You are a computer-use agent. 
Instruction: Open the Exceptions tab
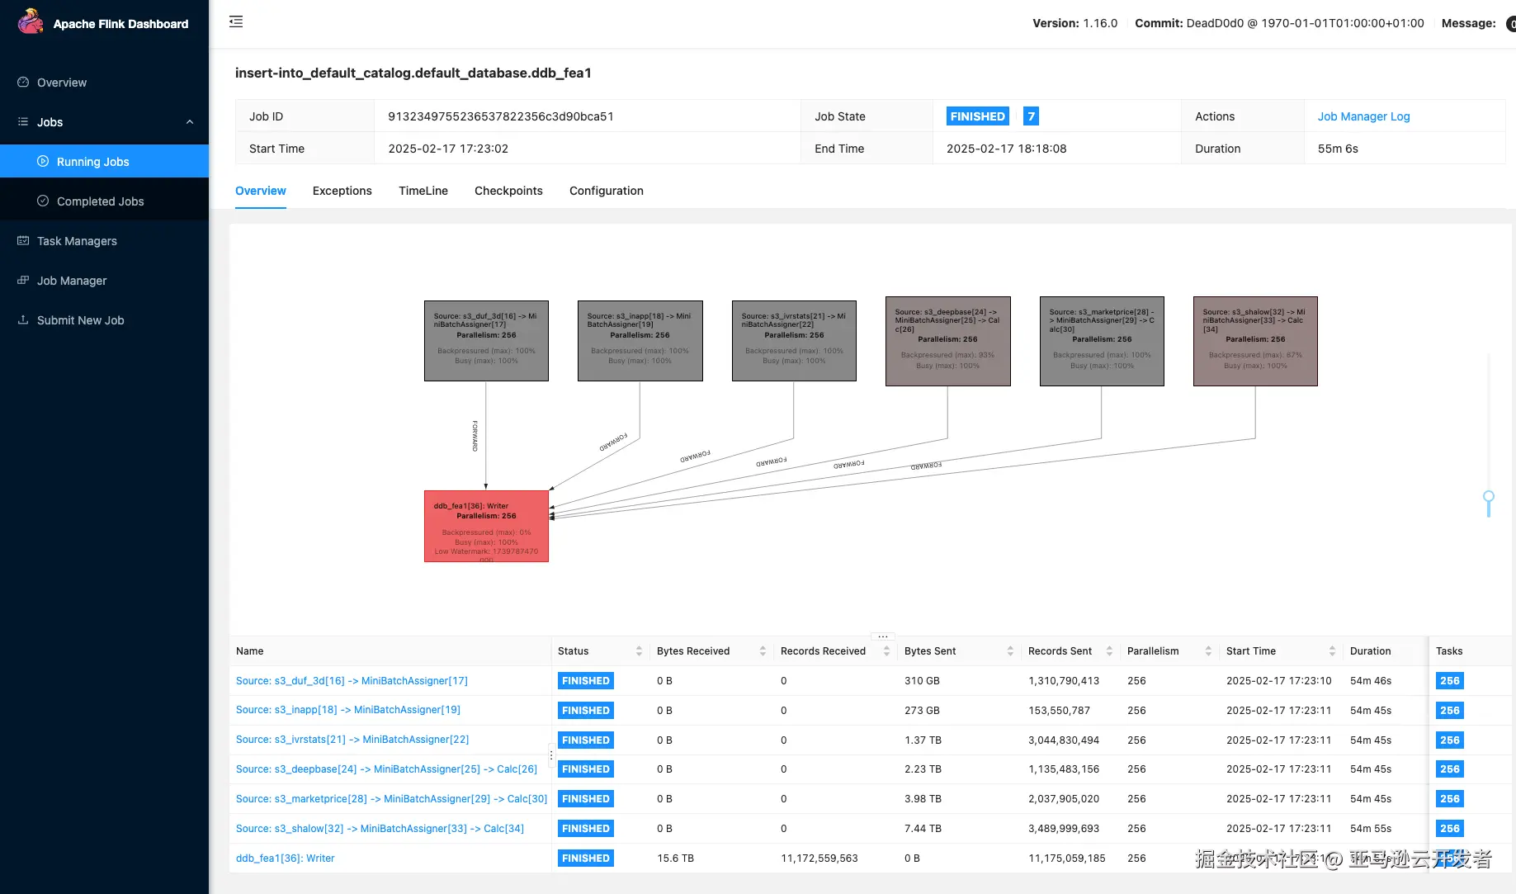(x=342, y=191)
